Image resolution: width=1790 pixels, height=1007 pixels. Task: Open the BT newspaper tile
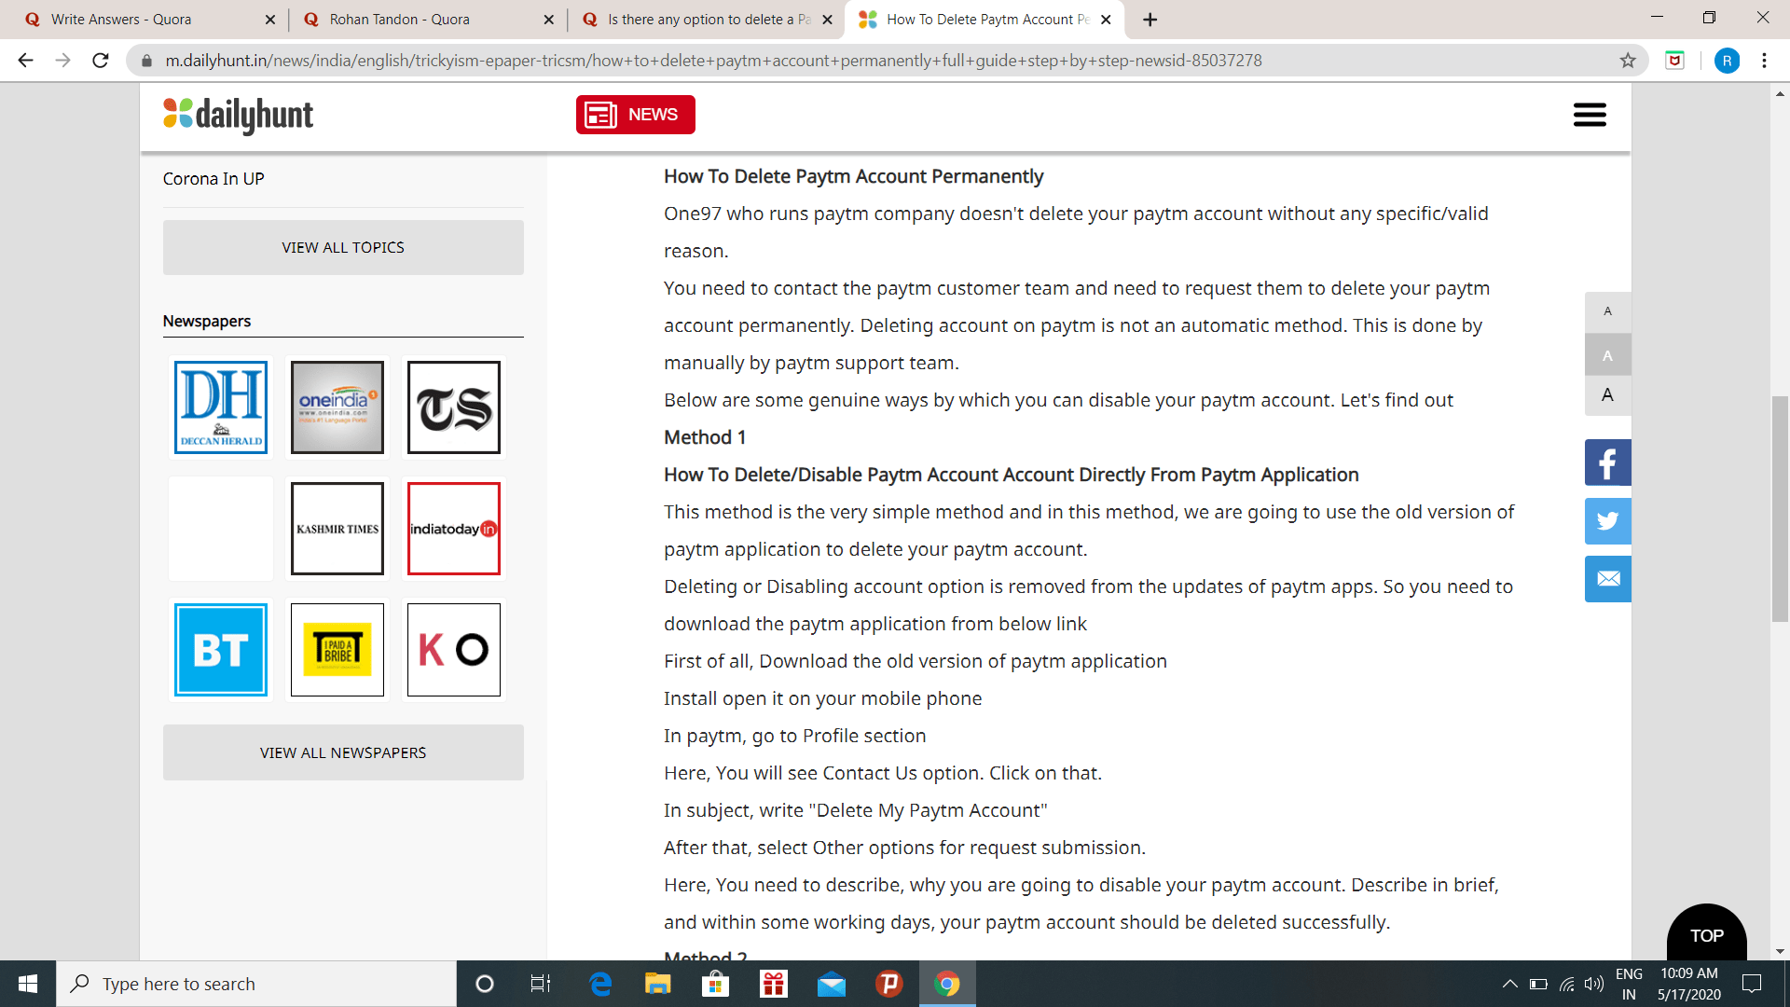(221, 650)
